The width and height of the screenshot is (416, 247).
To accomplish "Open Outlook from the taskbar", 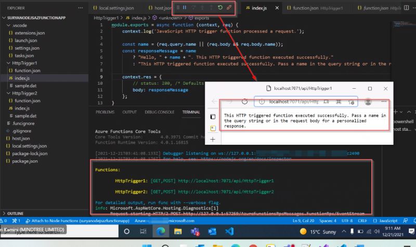I will 212,231.
